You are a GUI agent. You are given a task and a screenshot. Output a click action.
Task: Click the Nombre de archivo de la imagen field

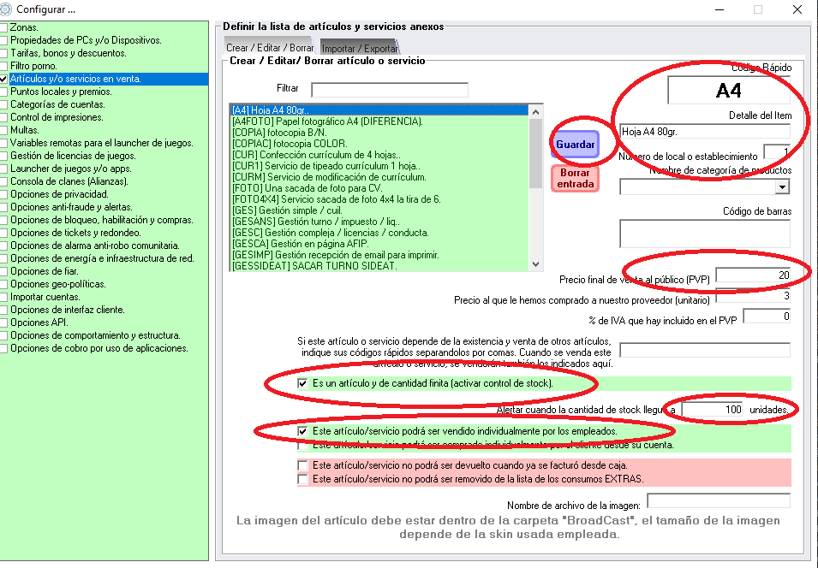719,500
